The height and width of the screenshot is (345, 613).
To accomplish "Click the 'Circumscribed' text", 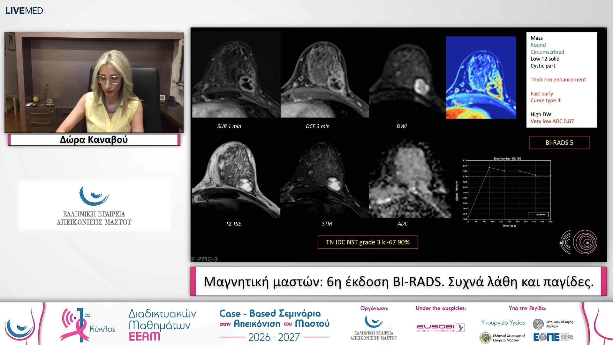I will [547, 52].
